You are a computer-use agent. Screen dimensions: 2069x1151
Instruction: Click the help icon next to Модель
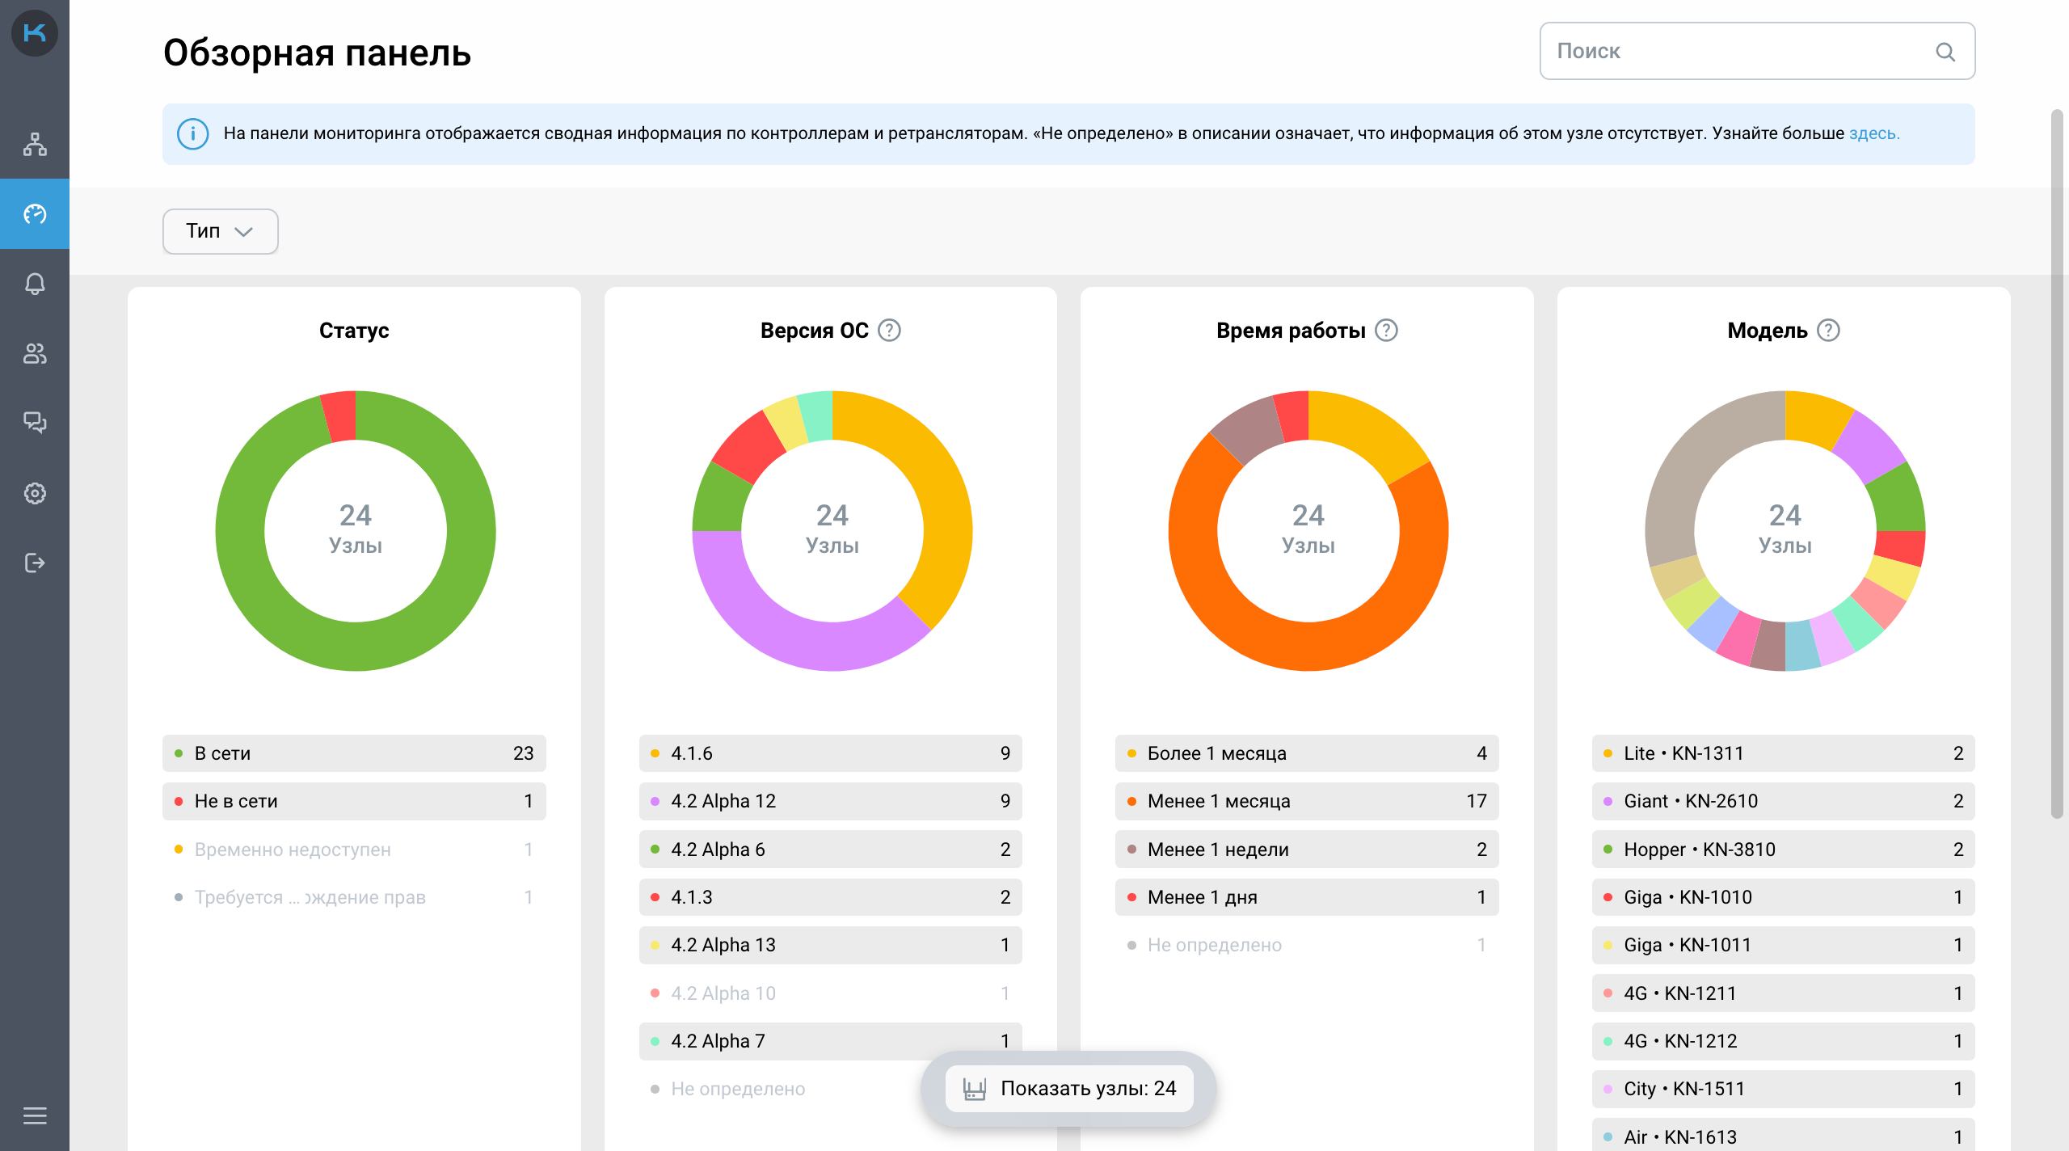coord(1828,331)
